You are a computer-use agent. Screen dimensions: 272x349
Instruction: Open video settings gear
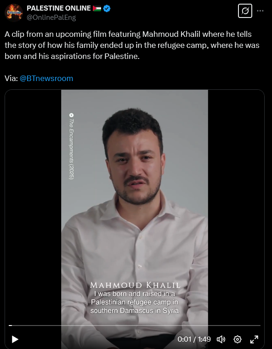[238, 339]
